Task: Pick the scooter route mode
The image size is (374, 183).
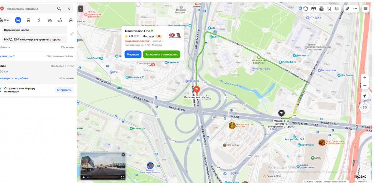Action: pos(60,20)
